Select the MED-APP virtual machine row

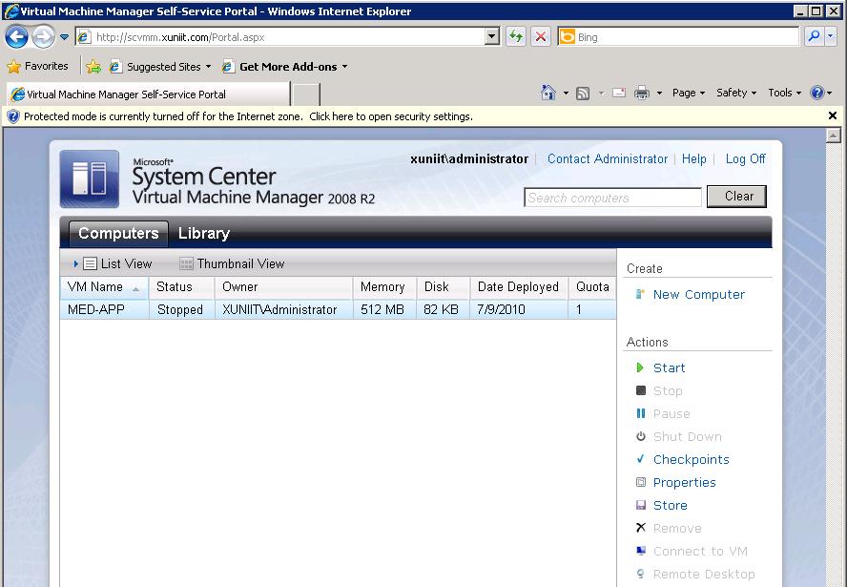tap(339, 309)
